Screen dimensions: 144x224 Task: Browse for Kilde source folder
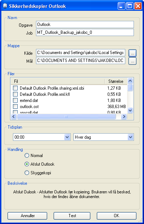coord(132,53)
